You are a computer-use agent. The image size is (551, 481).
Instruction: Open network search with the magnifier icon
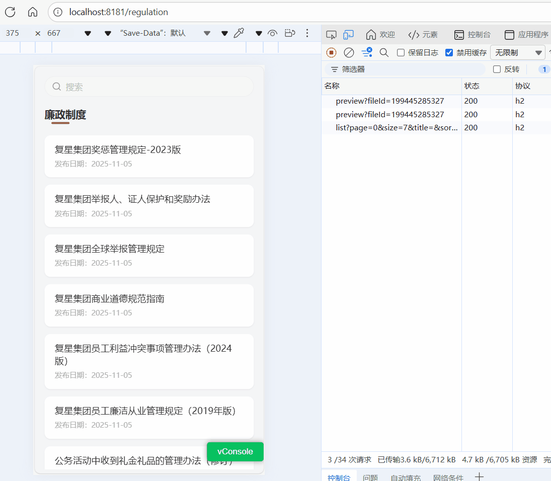pyautogui.click(x=384, y=52)
